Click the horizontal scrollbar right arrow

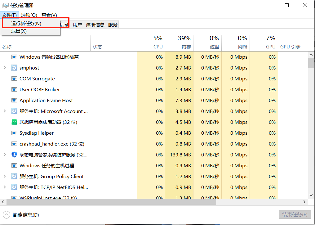click(x=304, y=202)
